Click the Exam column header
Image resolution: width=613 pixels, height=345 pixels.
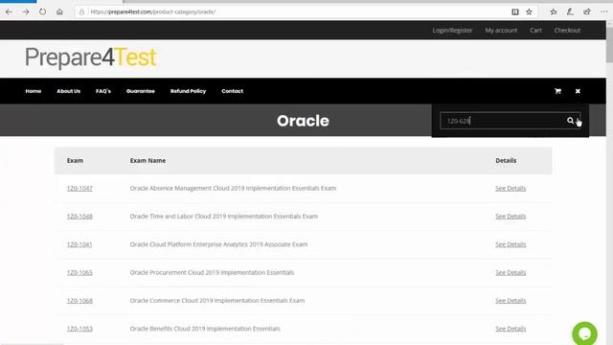(x=75, y=160)
